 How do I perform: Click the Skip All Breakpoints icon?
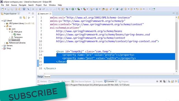click(x=28, y=9)
